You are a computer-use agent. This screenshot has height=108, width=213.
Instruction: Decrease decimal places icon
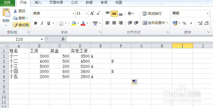(x=206, y=23)
